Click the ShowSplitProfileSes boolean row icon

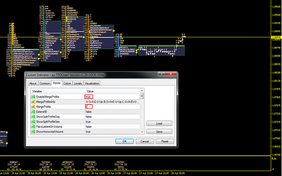click(x=33, y=122)
